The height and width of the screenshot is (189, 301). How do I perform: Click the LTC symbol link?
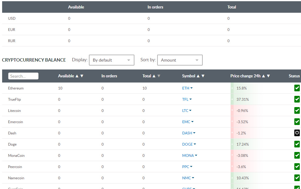(185, 111)
